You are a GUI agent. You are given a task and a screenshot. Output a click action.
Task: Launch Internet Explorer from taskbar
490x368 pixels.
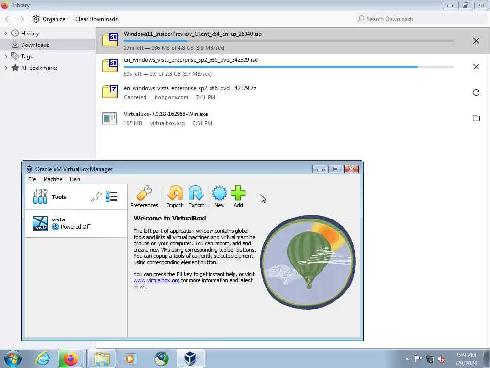click(43, 358)
